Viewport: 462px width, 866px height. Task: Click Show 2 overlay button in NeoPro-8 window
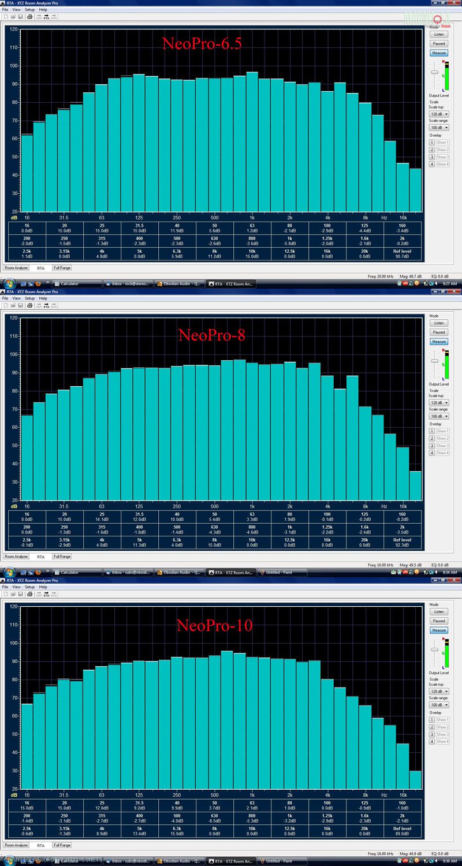tap(442, 438)
